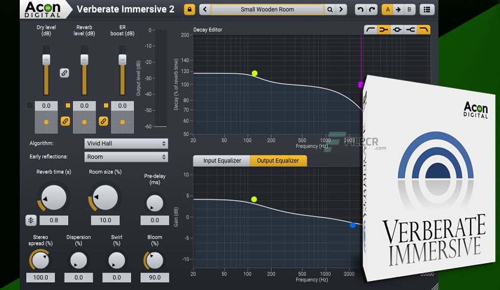
Task: Click the Bloom knob
Action: (155, 260)
